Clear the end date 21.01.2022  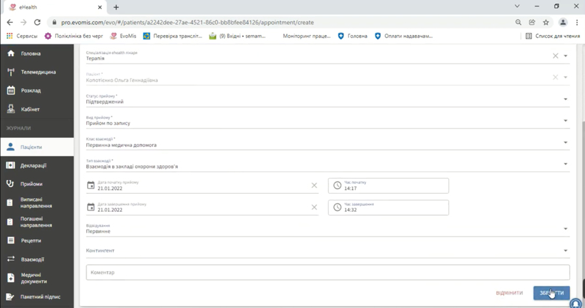314,207
